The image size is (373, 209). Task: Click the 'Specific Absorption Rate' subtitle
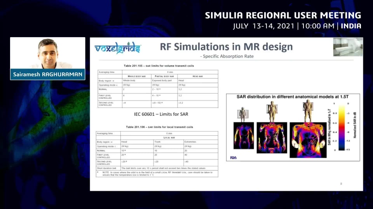pyautogui.click(x=227, y=57)
